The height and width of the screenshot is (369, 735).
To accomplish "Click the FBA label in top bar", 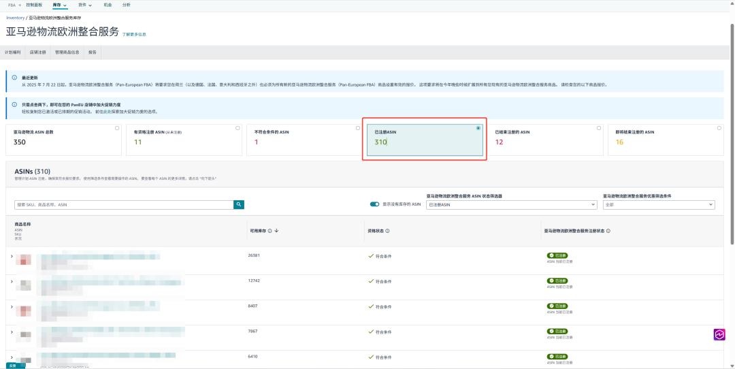I will (12, 5).
